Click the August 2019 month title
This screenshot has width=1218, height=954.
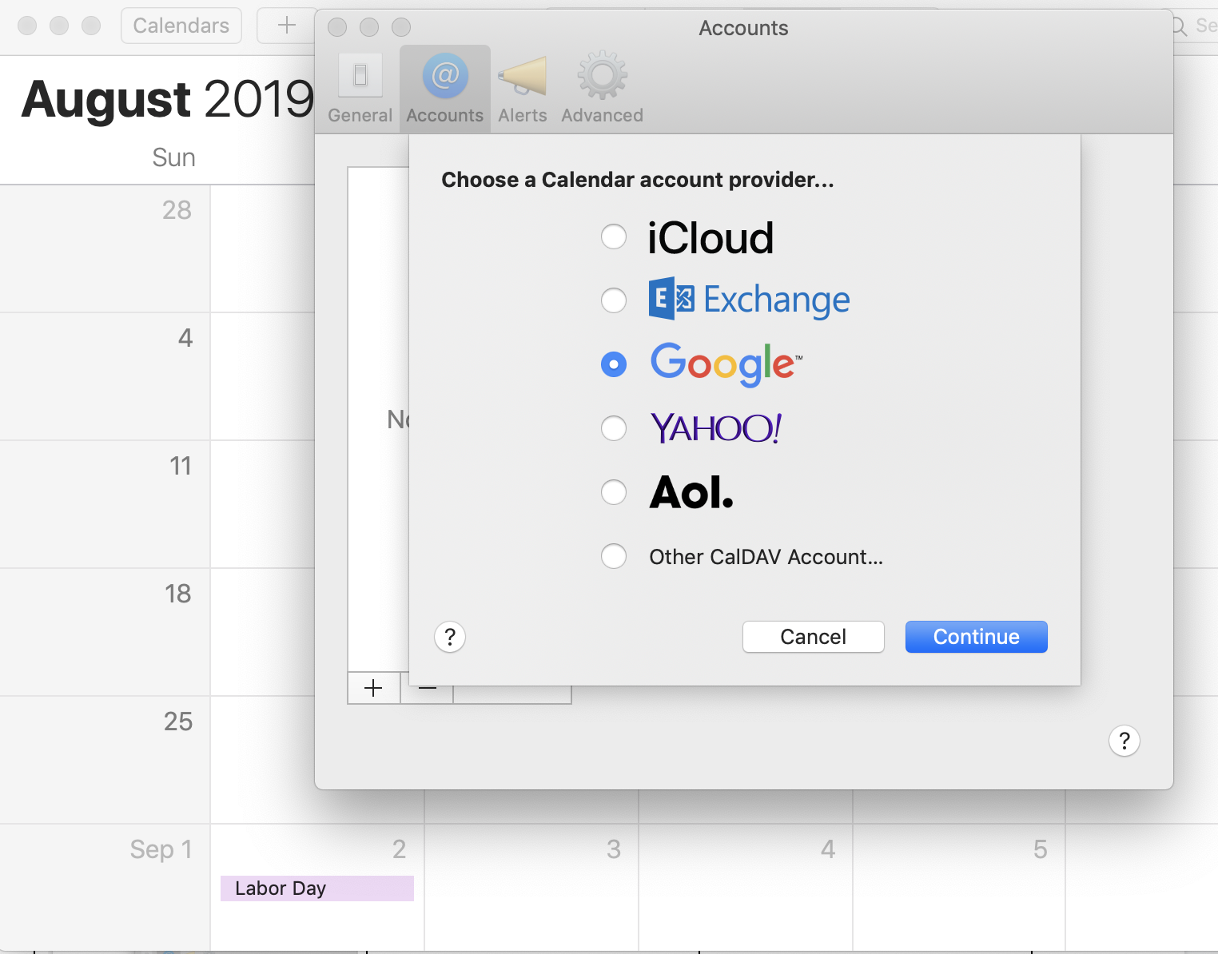pyautogui.click(x=168, y=99)
